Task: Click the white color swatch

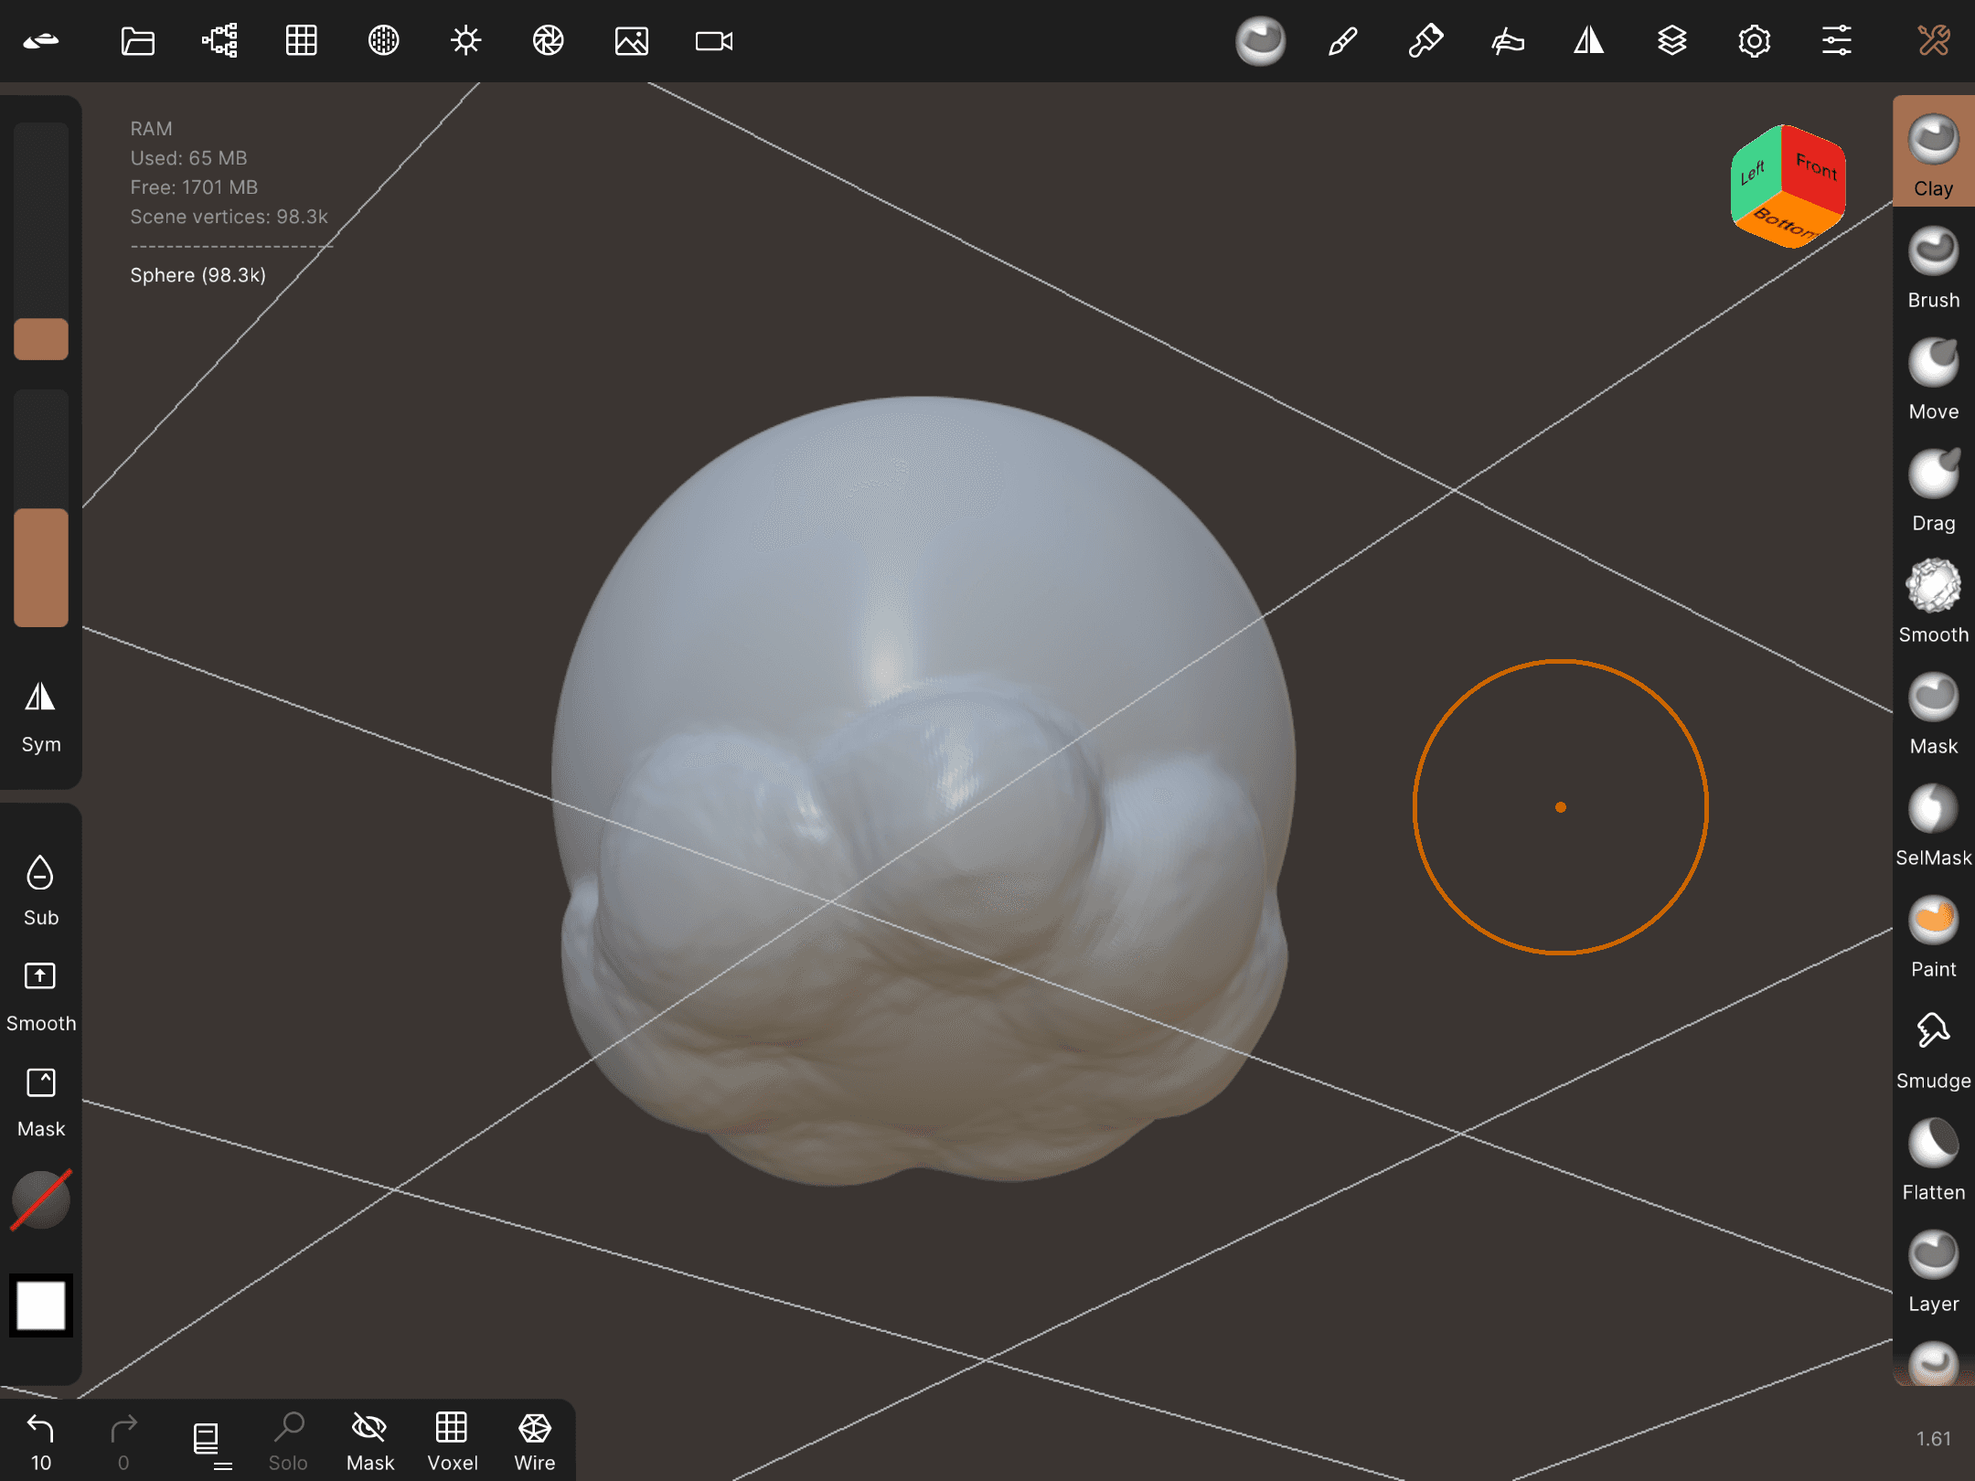Action: tap(41, 1305)
